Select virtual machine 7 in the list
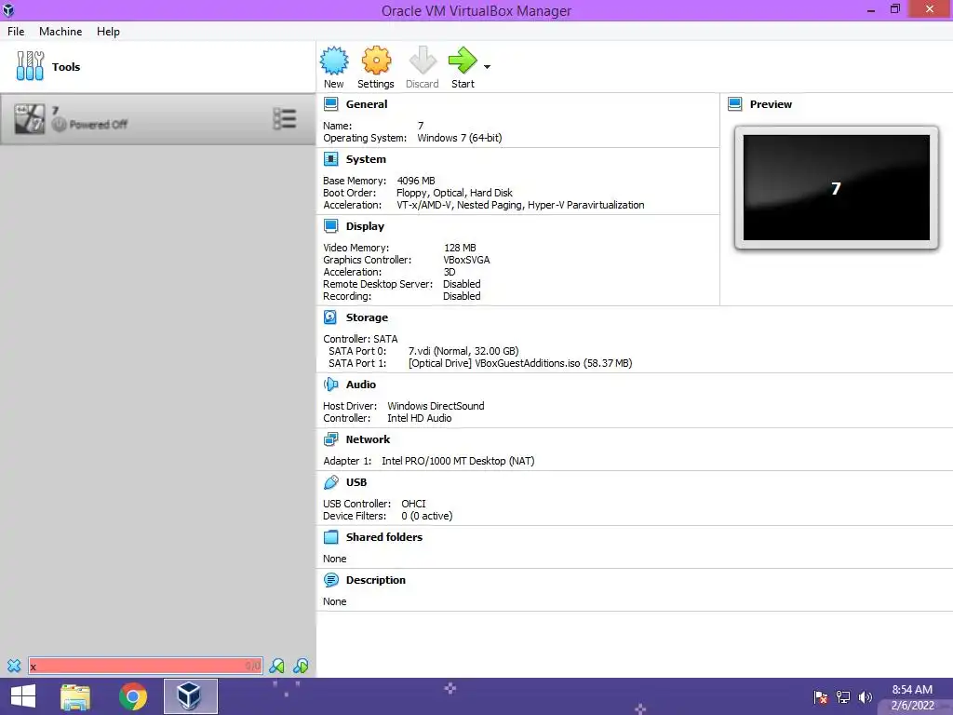The height and width of the screenshot is (715, 953). pyautogui.click(x=157, y=119)
